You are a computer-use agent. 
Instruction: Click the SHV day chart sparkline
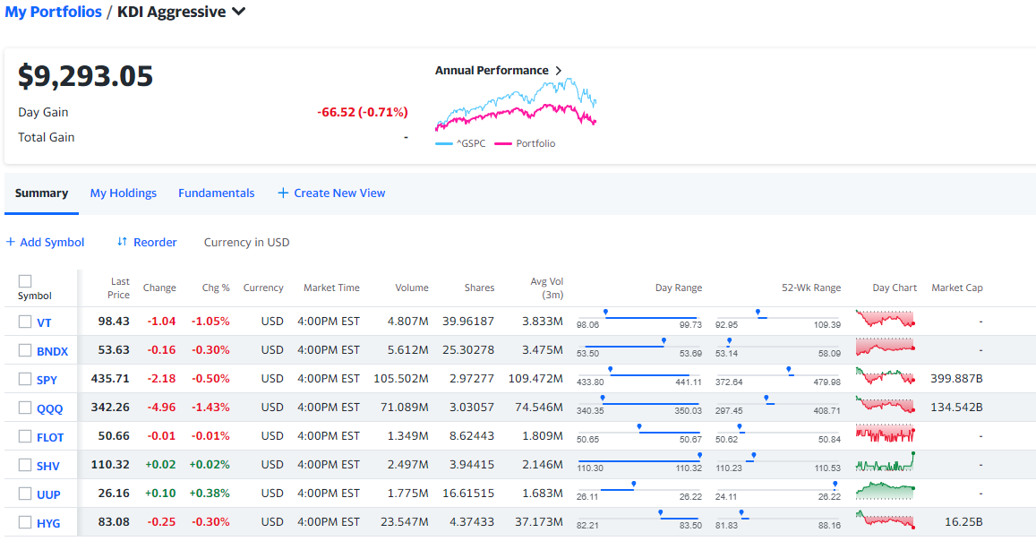[x=886, y=462]
